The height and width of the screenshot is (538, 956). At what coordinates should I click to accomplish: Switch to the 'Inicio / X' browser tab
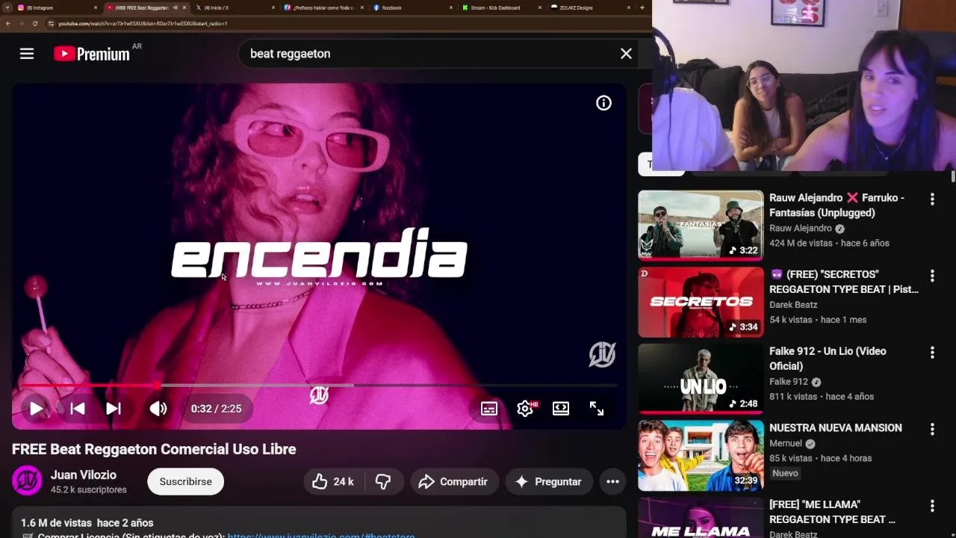click(236, 7)
